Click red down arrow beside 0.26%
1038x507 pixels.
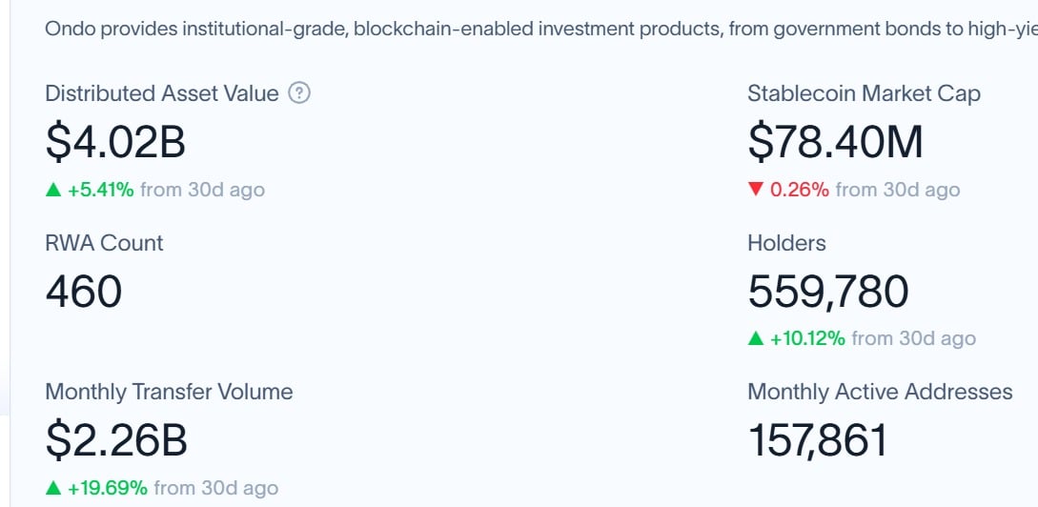pos(755,191)
